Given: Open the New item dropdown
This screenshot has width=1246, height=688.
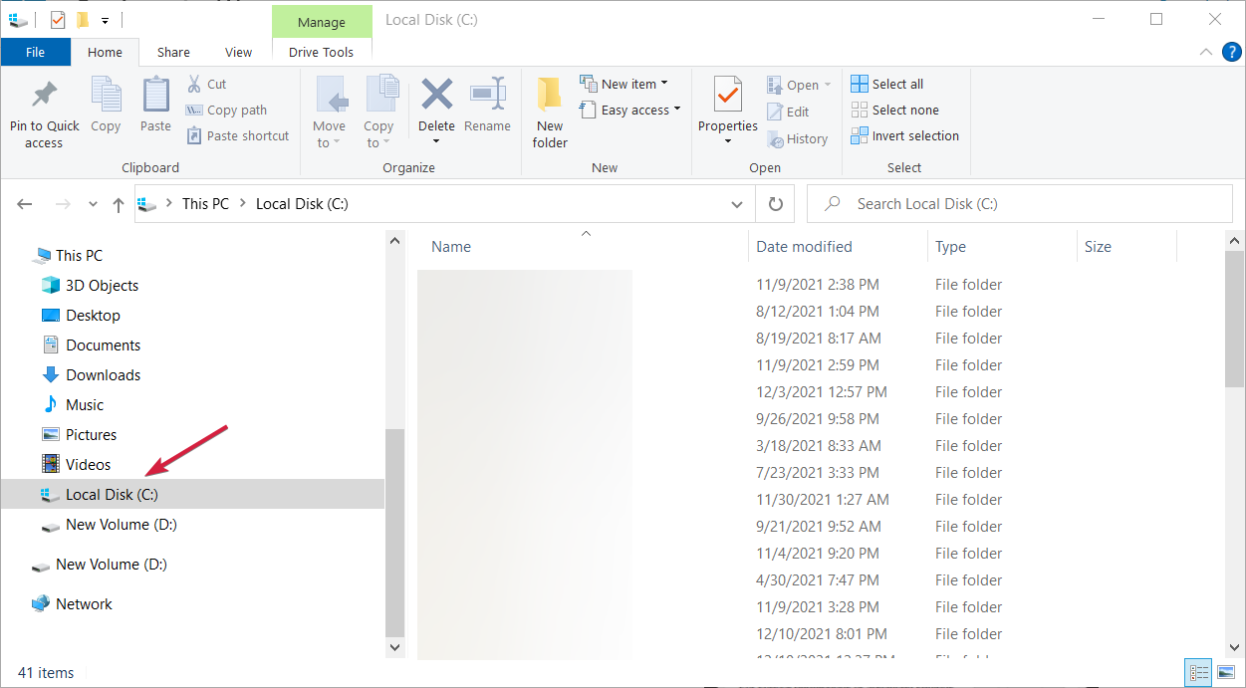Looking at the screenshot, I should [623, 85].
